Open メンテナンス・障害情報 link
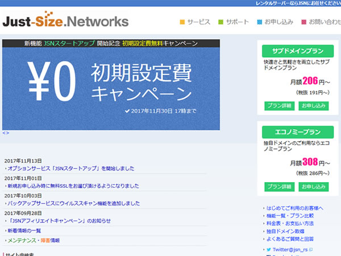Viewport: 341px width, 256px height. pos(34,241)
